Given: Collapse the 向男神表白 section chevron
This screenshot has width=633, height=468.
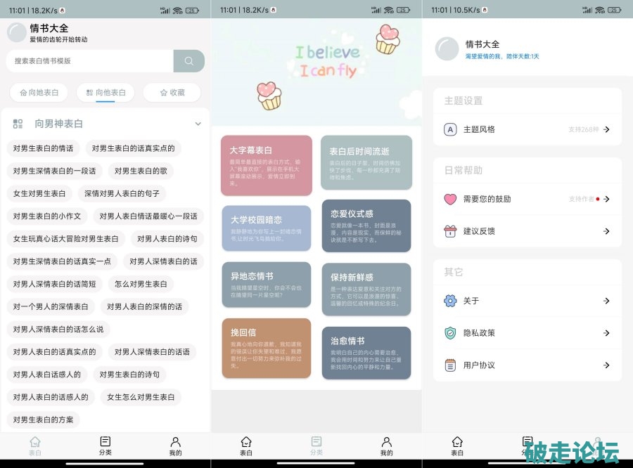Looking at the screenshot, I should click(x=198, y=124).
